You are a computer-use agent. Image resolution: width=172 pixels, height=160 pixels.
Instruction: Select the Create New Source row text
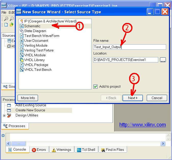30,110
